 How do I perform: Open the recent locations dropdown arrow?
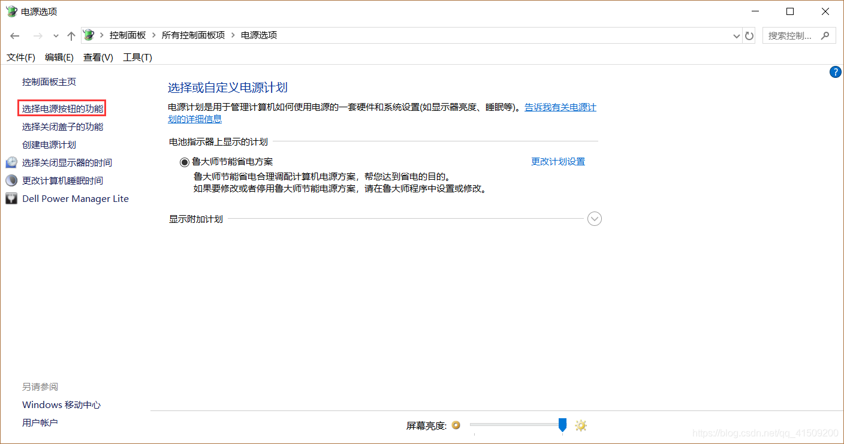coord(56,36)
